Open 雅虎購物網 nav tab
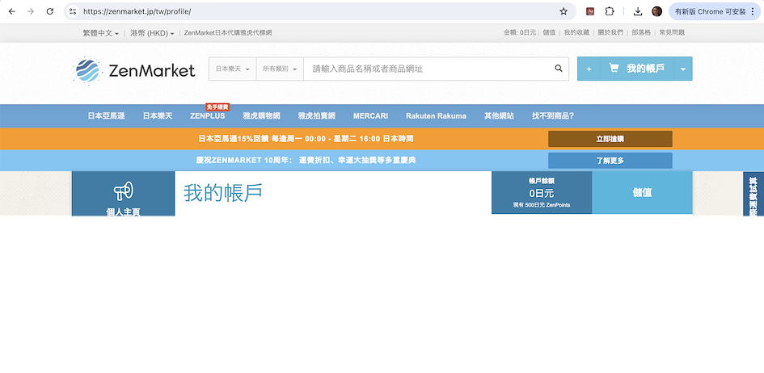This screenshot has height=373, width=764. [262, 116]
